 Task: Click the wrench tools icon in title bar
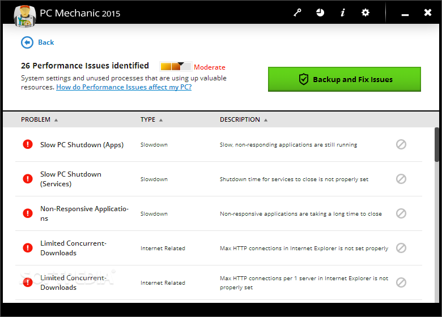point(297,12)
